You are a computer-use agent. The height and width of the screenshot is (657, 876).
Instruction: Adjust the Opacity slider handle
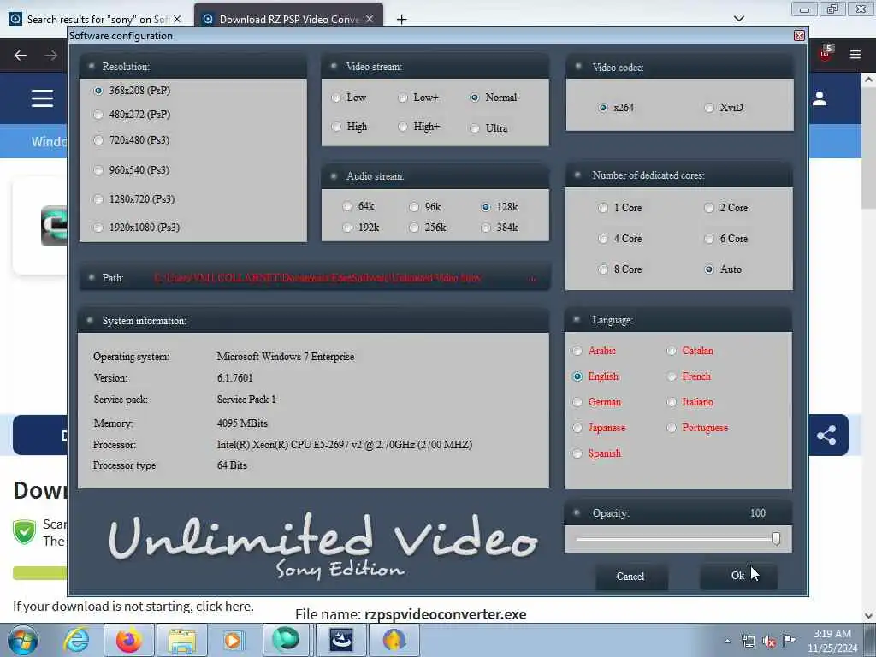(776, 539)
